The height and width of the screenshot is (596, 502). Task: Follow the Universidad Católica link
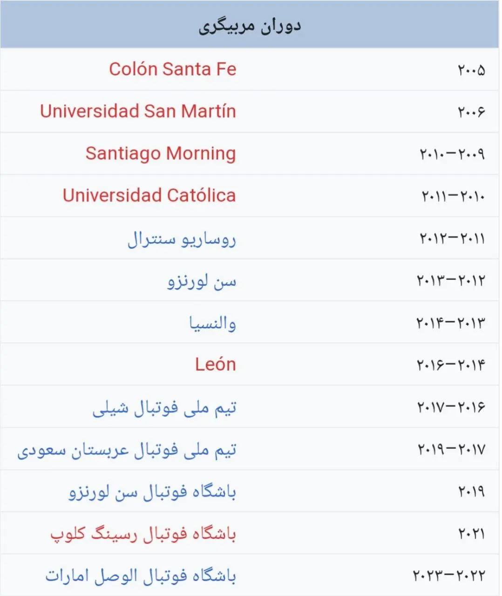[149, 196]
